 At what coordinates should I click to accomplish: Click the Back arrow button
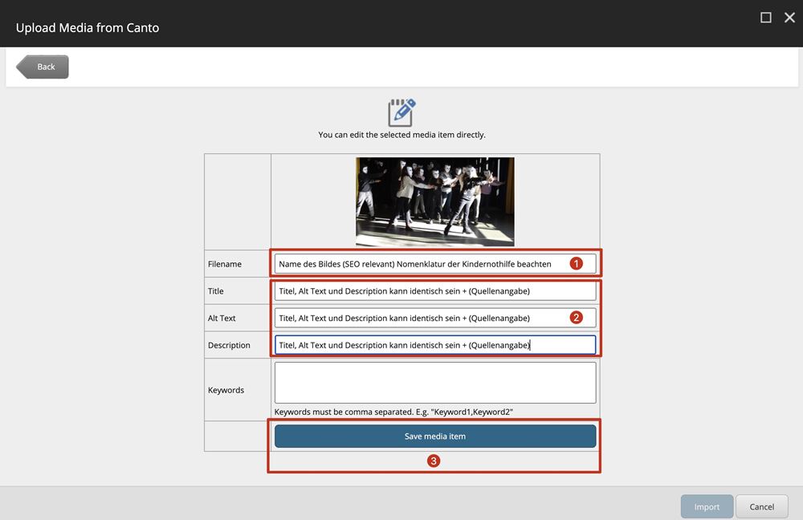(x=43, y=67)
